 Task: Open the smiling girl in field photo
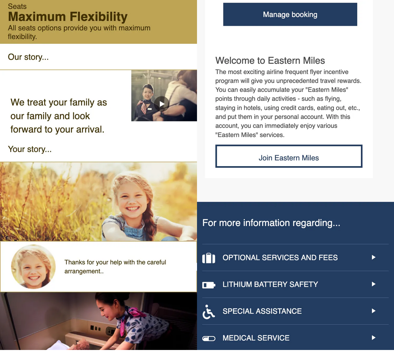(98, 202)
